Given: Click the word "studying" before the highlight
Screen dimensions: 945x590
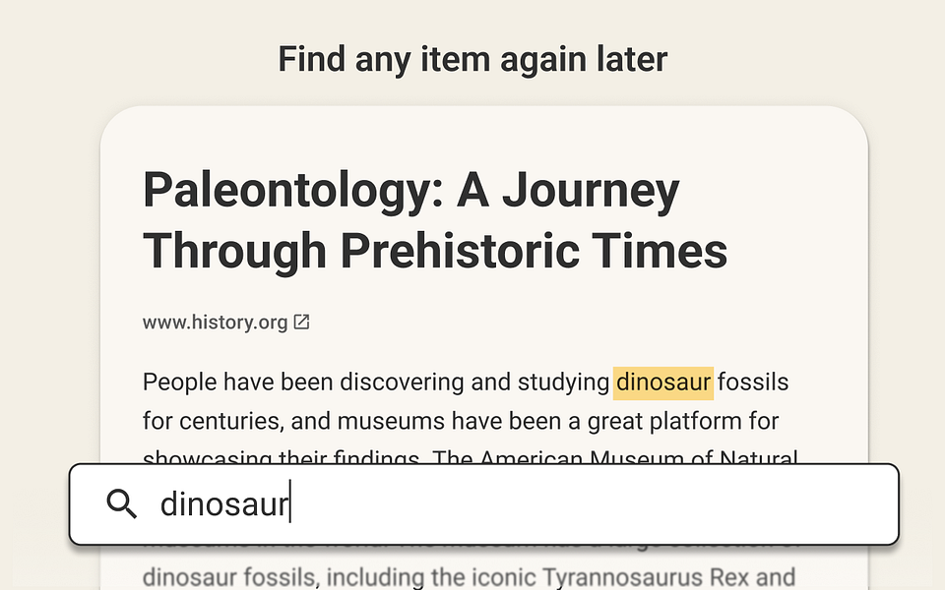Looking at the screenshot, I should pyautogui.click(x=563, y=382).
